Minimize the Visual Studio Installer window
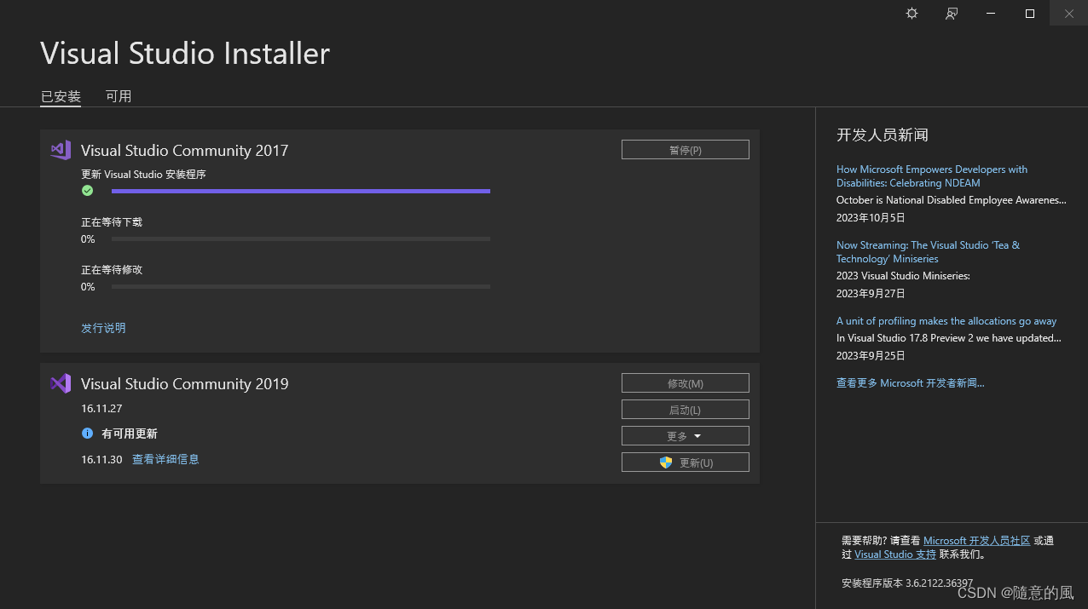Viewport: 1088px width, 609px height. (x=991, y=14)
